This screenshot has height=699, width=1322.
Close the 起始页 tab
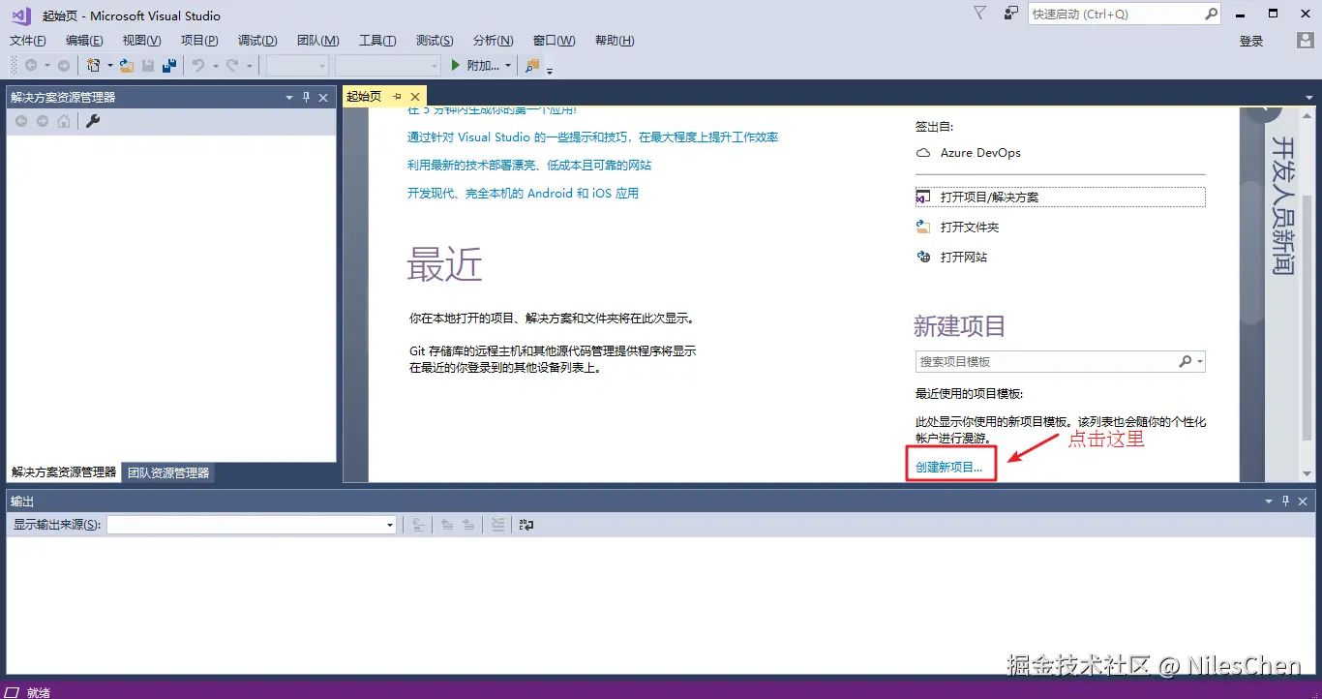click(x=415, y=96)
